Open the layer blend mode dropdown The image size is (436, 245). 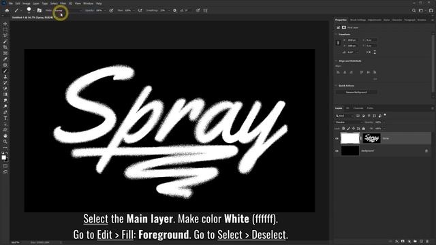click(349, 122)
